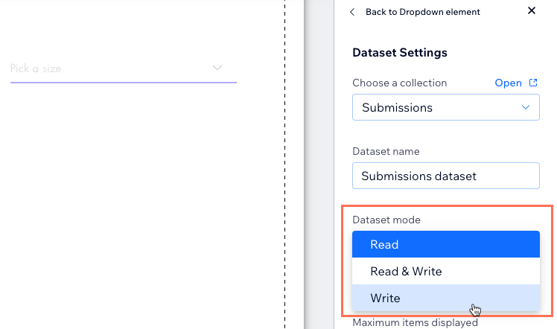Viewport: 557px width, 329px height.
Task: Click the external-link icon beside Open
Action: (x=533, y=83)
